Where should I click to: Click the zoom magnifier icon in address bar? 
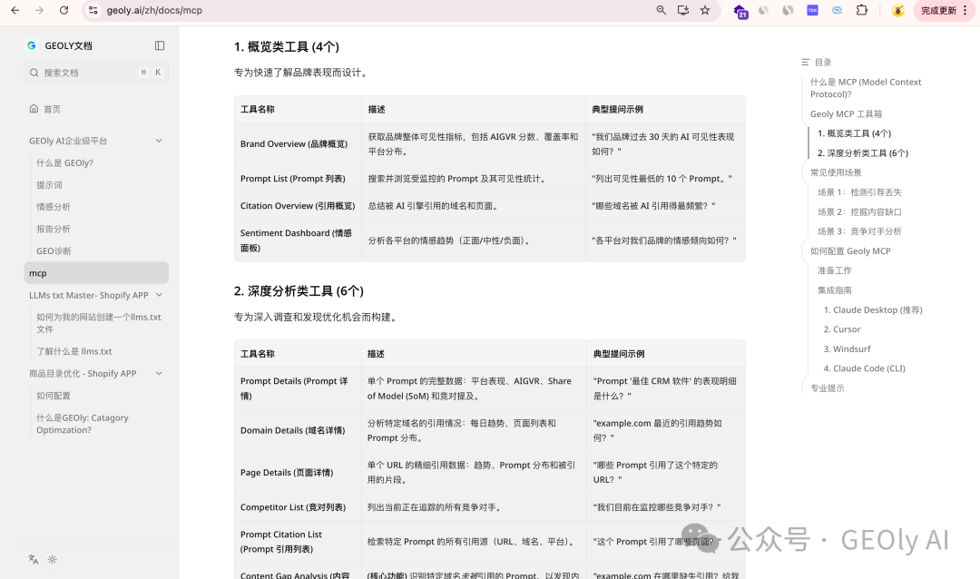661,10
